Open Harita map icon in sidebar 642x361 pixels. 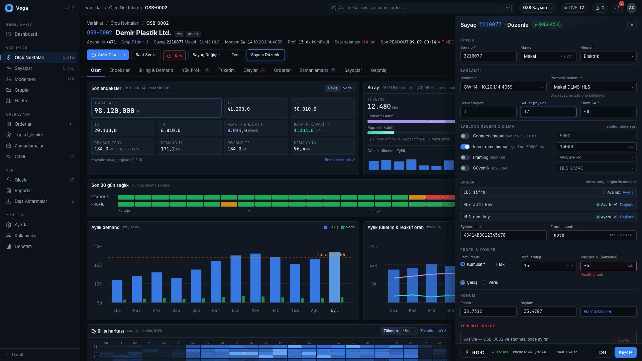[9, 101]
